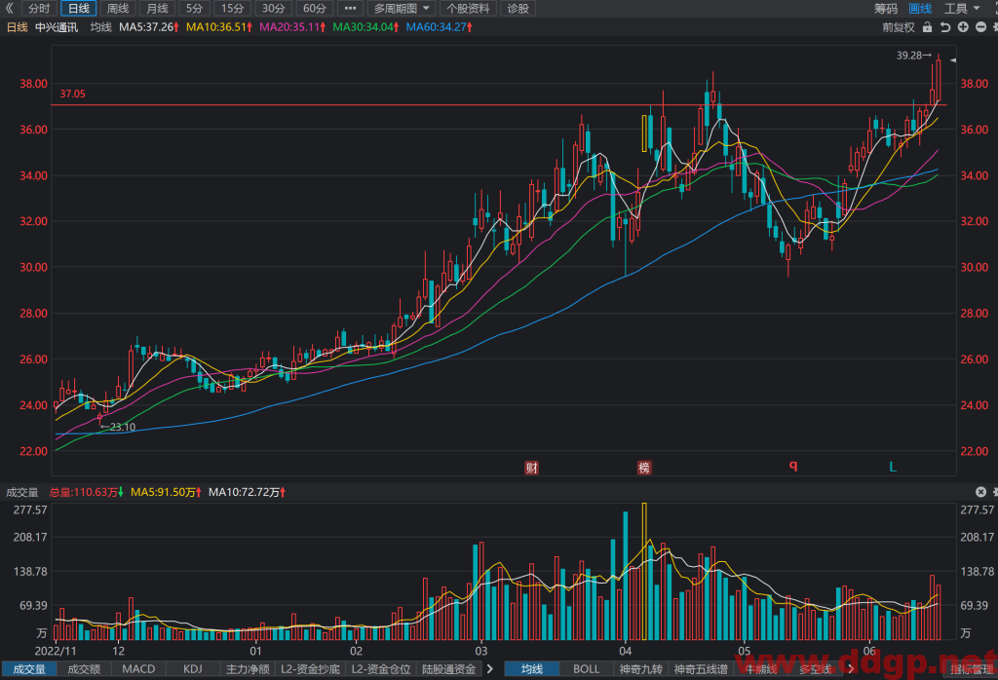Select the 主力净额 indicator tab
The height and width of the screenshot is (680, 998).
(x=248, y=669)
